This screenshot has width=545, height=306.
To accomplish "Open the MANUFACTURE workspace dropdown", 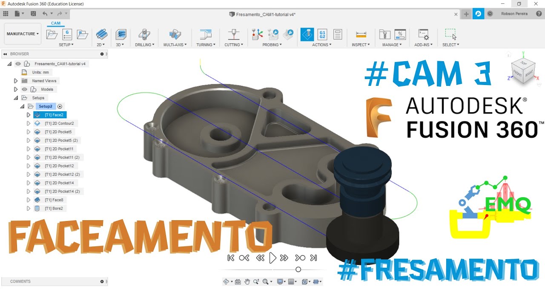I will pos(23,34).
